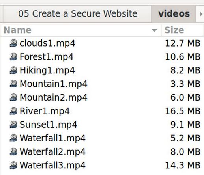Click the 14.3 MB size of Waterfall3
This screenshot has width=204, height=175.
183,165
